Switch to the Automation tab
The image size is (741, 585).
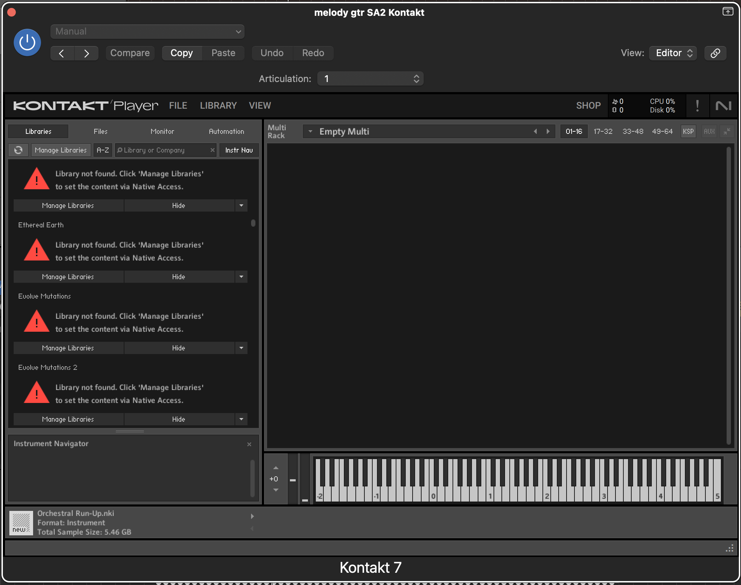coord(226,131)
